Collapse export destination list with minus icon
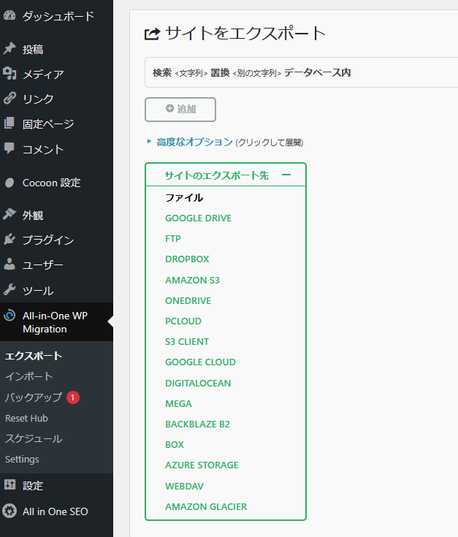This screenshot has height=537, width=458. [286, 175]
